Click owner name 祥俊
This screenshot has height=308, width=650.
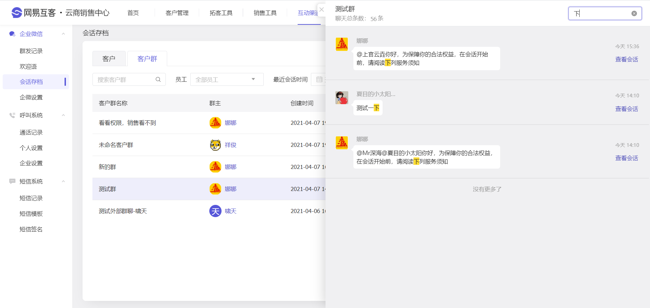(230, 145)
